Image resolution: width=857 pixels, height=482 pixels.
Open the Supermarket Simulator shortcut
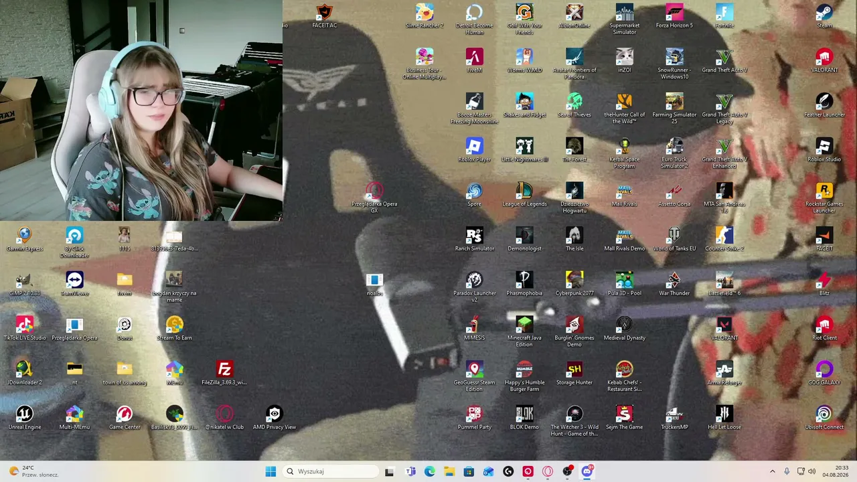click(624, 19)
